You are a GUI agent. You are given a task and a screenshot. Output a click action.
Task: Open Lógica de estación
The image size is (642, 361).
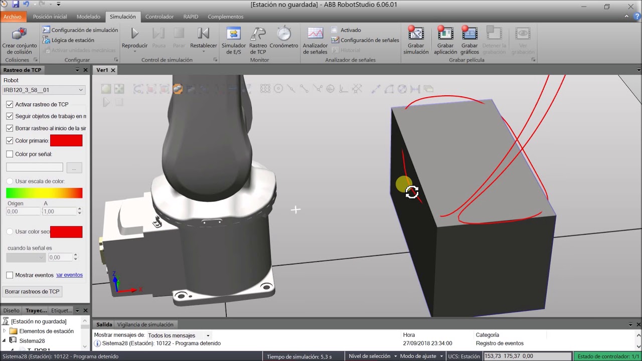tap(68, 40)
